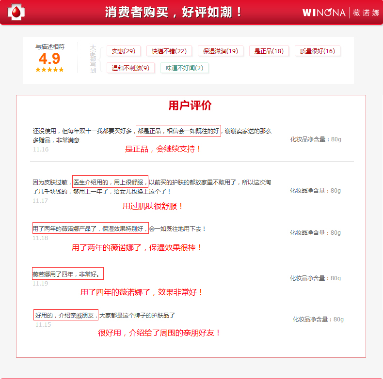Screen dimensions: 383x379
Task: Click the 与描述相符 label
Action: point(50,47)
